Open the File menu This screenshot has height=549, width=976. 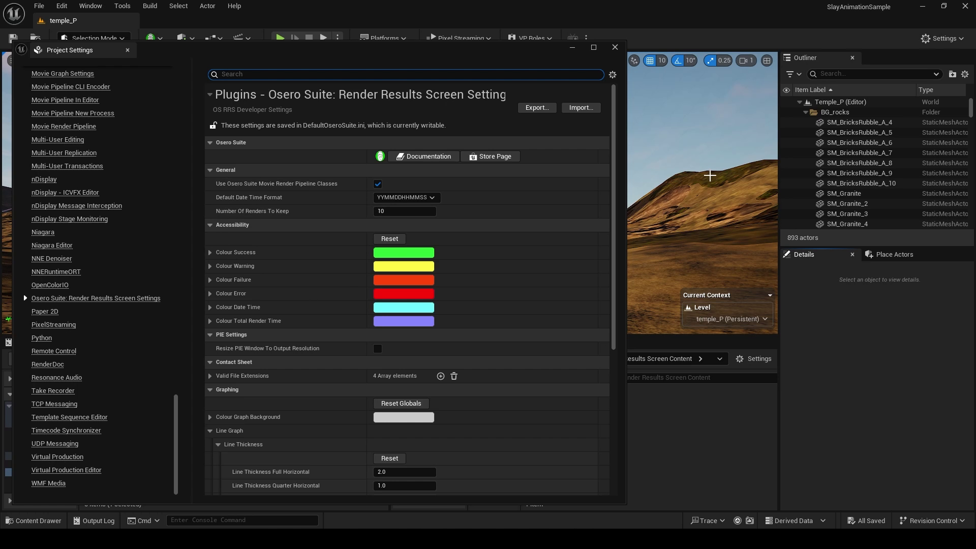click(39, 6)
